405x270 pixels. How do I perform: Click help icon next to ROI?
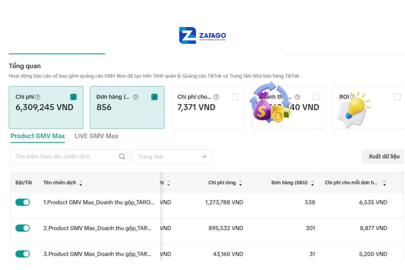tap(352, 97)
